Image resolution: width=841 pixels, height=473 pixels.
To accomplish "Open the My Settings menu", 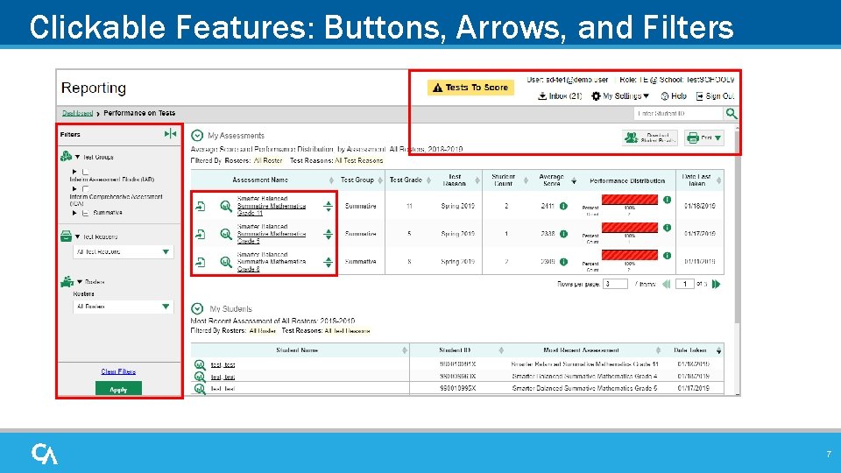I will [620, 96].
